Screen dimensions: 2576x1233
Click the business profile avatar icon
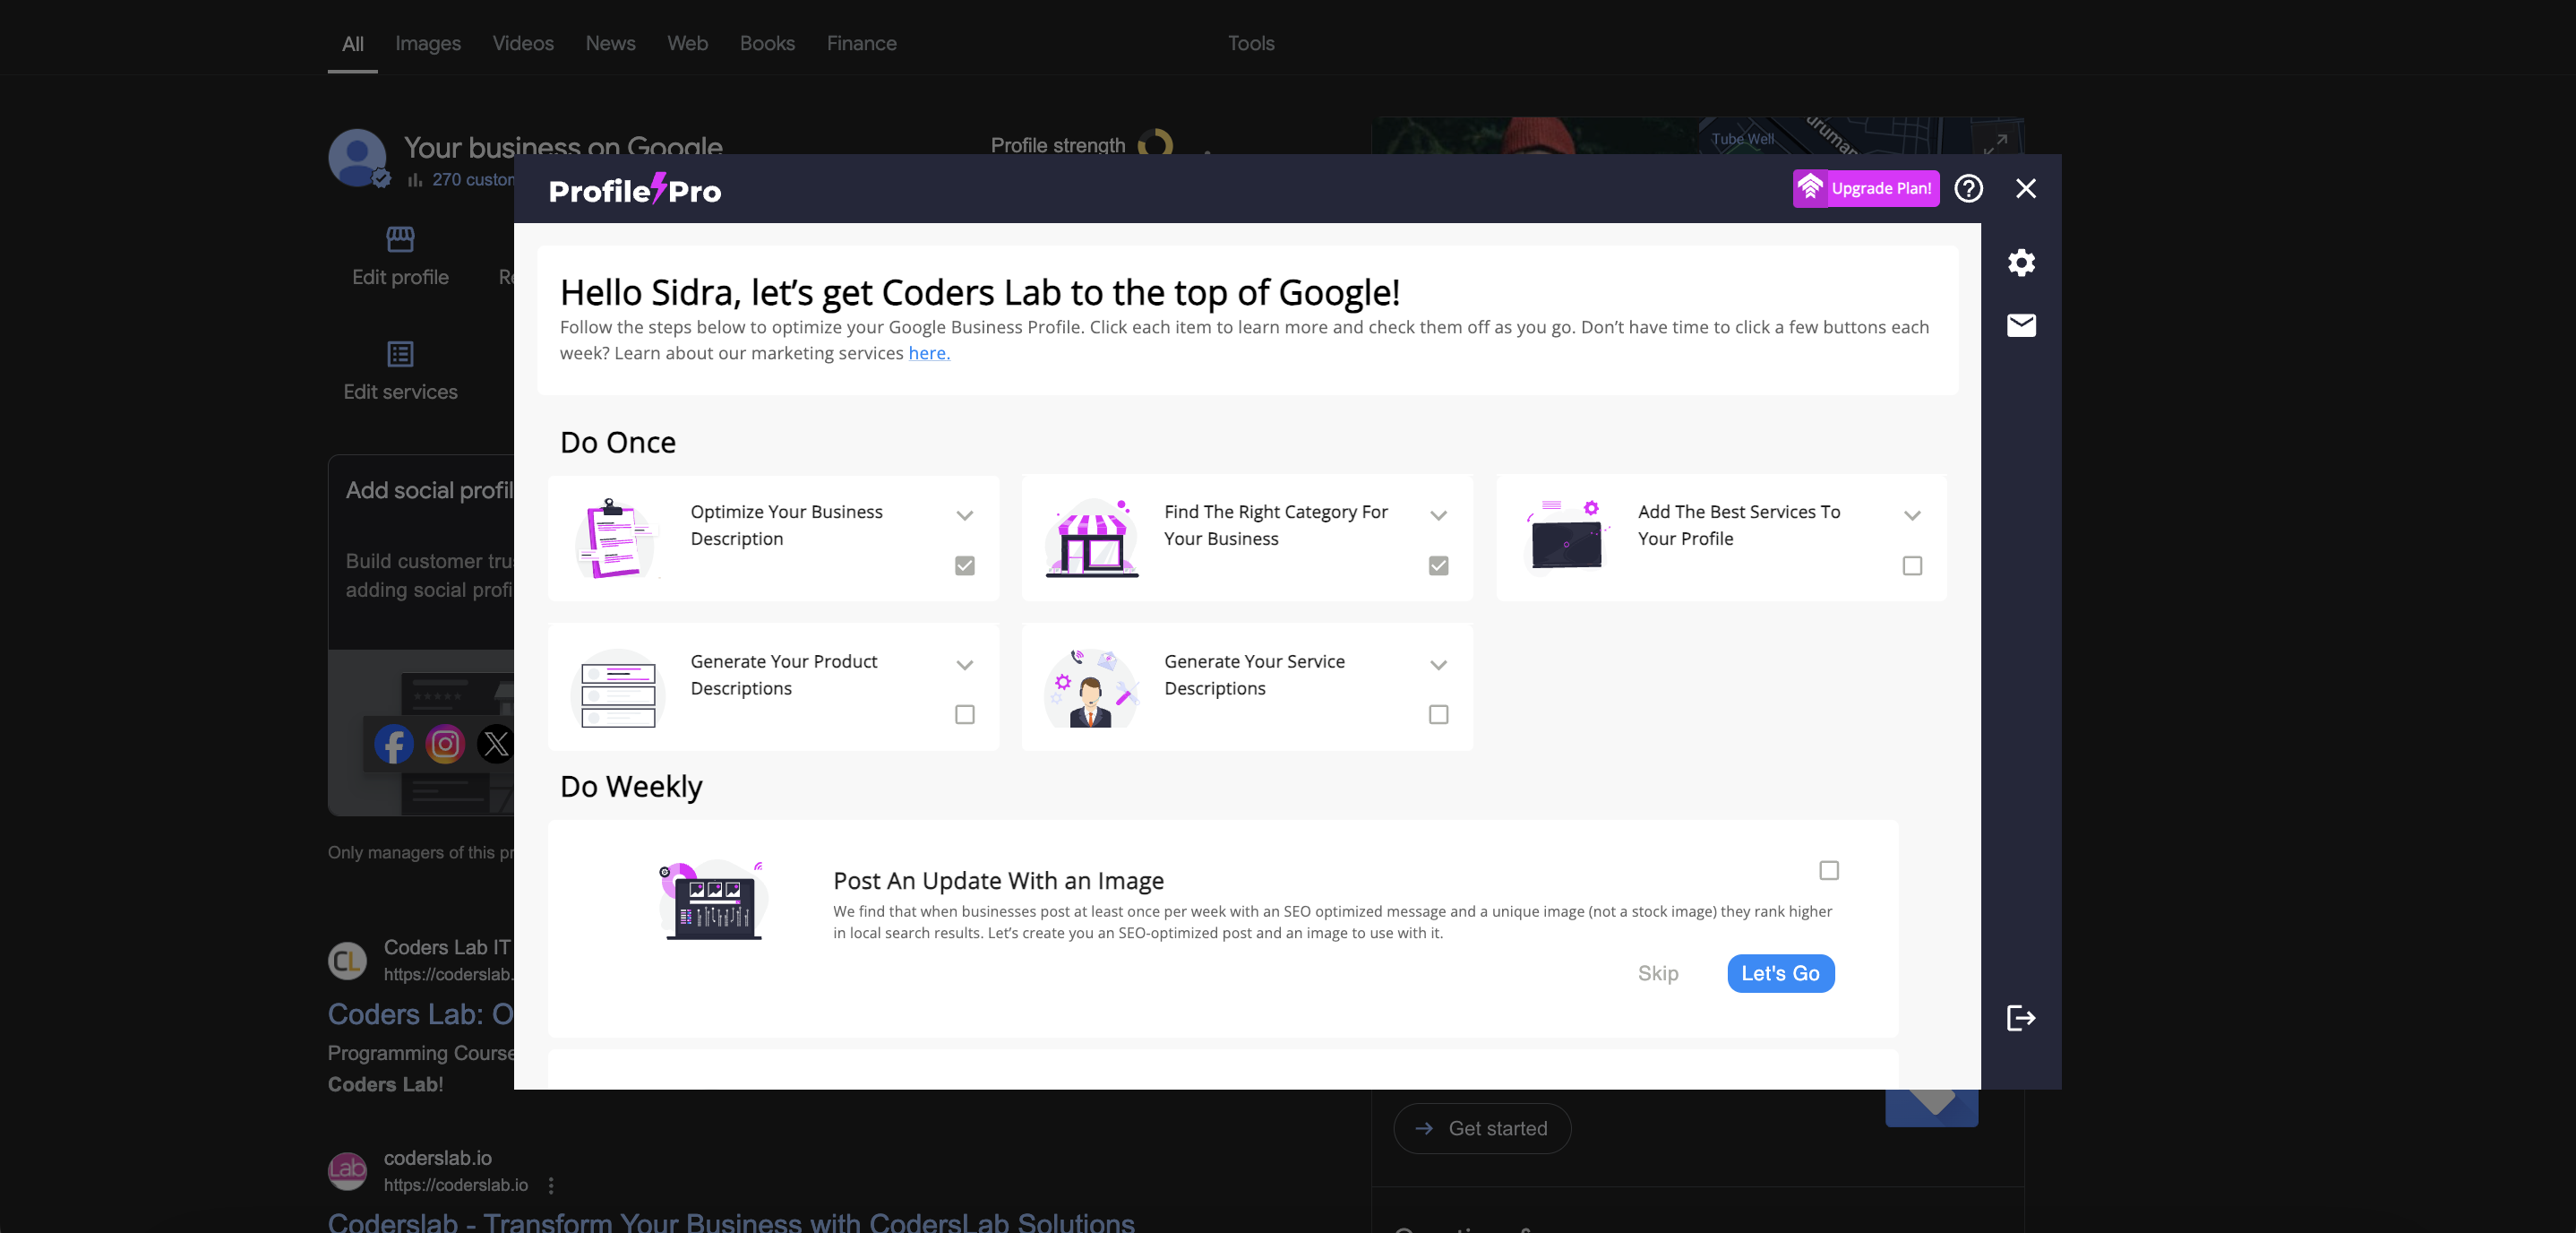[x=357, y=157]
